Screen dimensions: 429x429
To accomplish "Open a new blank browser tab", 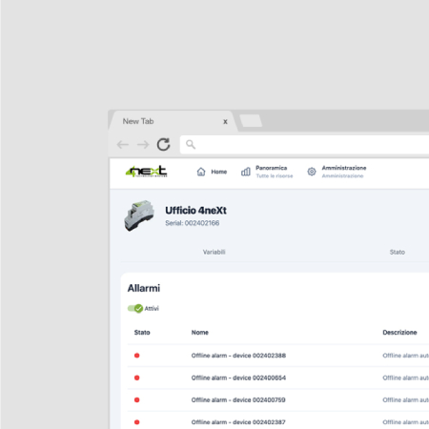I will click(251, 121).
